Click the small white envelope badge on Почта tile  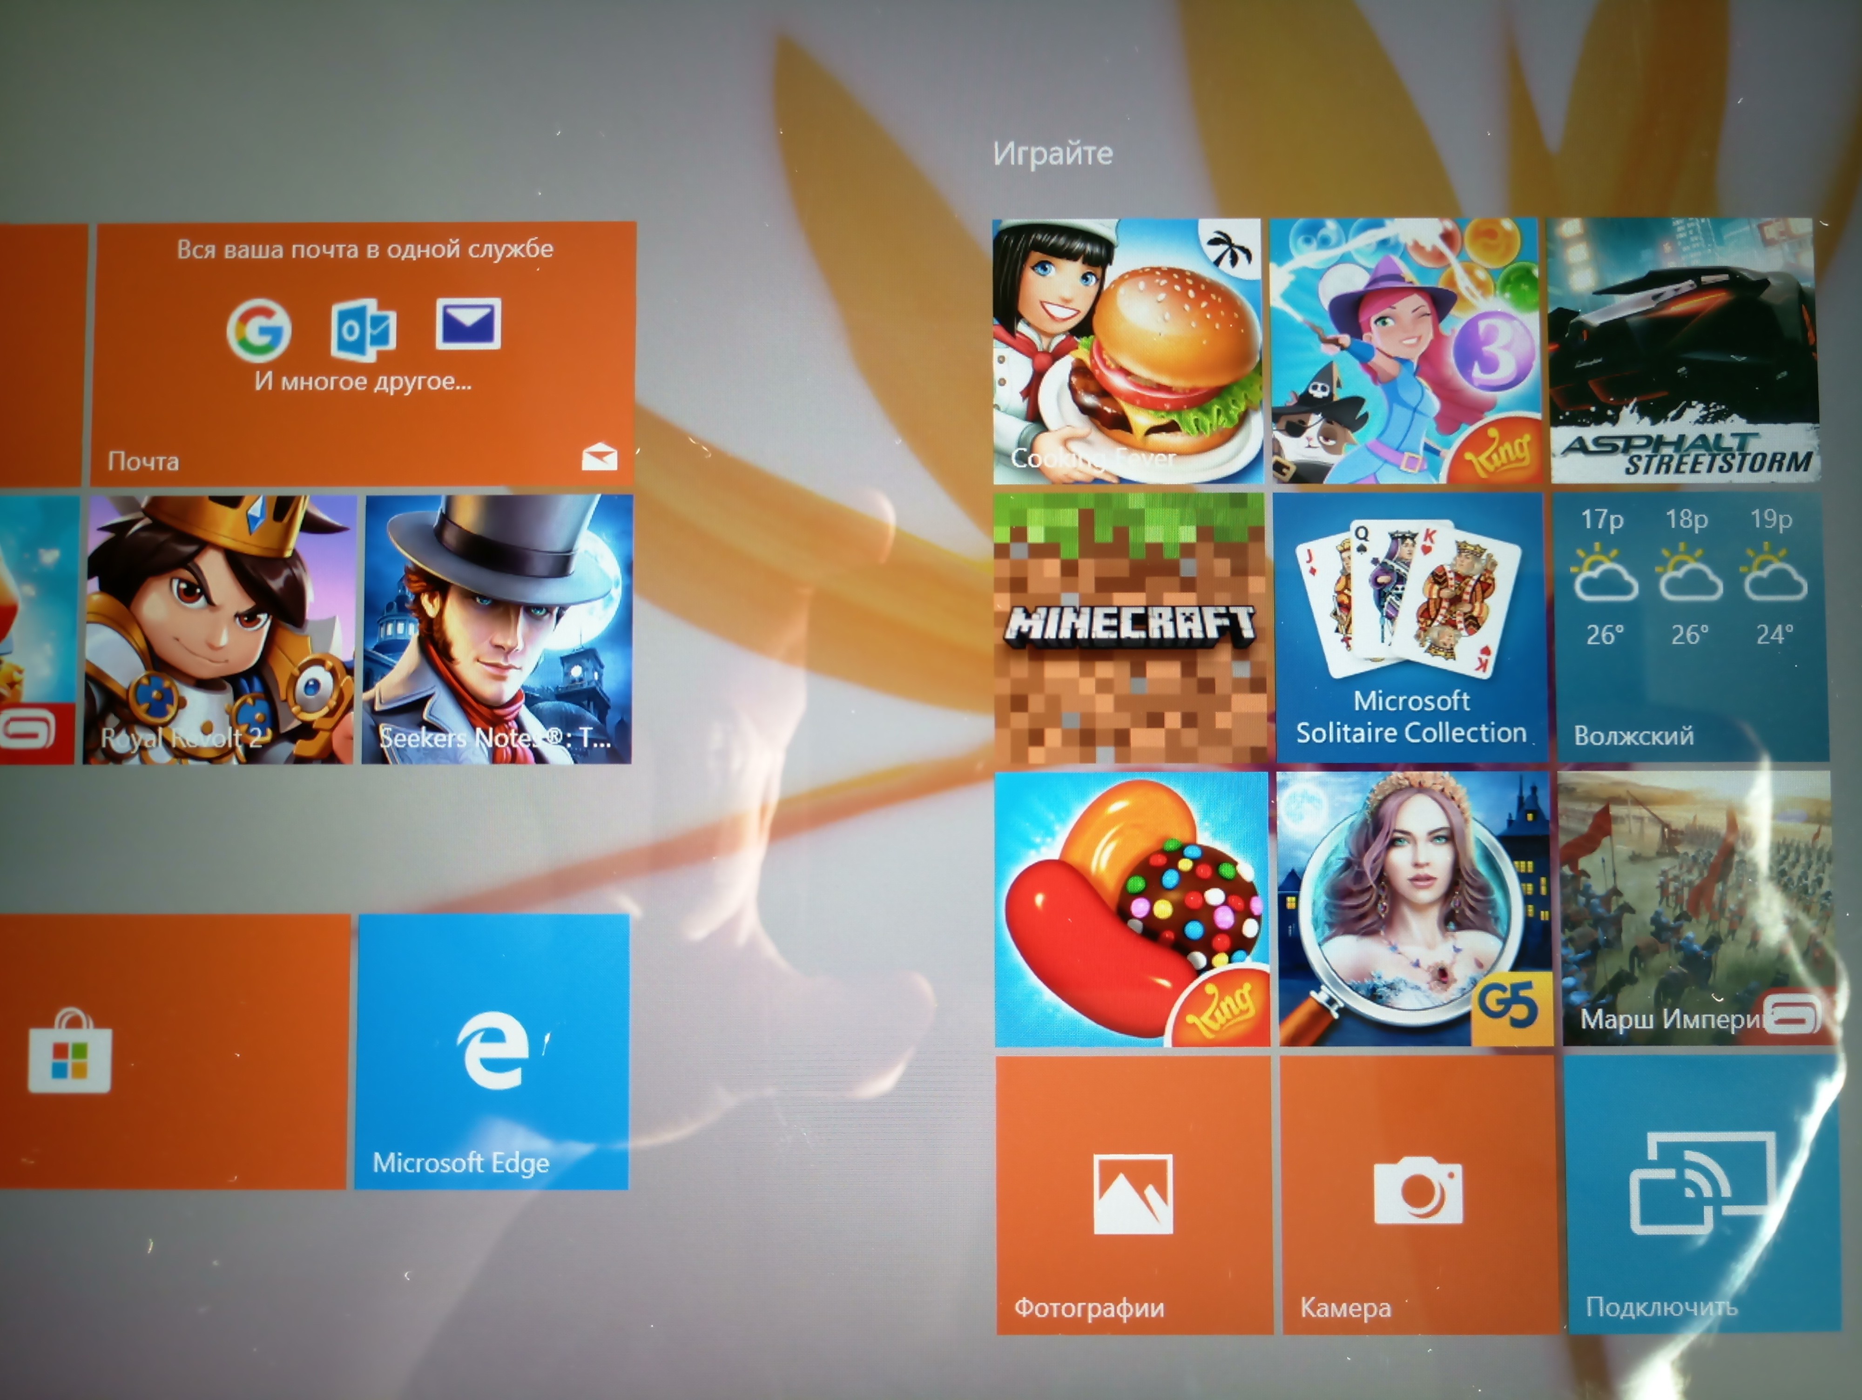pos(600,457)
